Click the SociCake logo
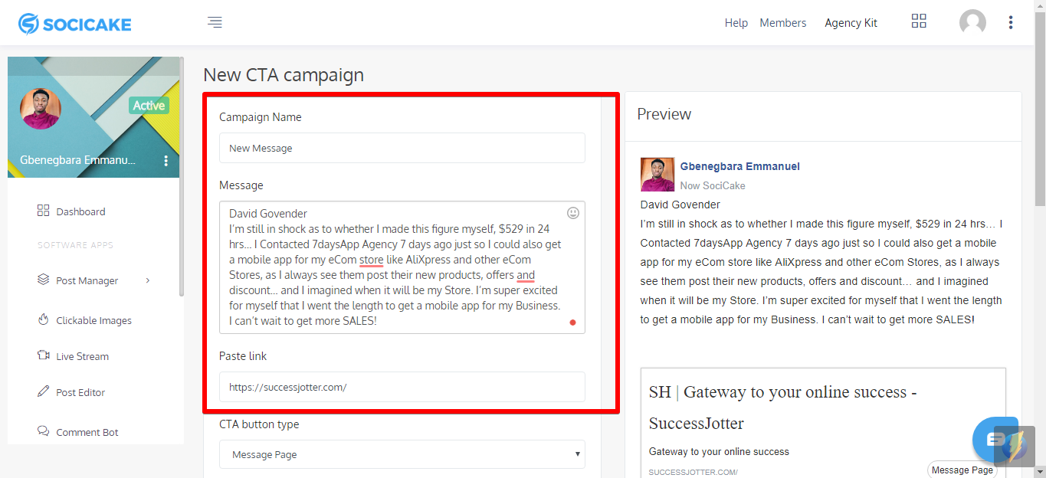 coord(75,24)
